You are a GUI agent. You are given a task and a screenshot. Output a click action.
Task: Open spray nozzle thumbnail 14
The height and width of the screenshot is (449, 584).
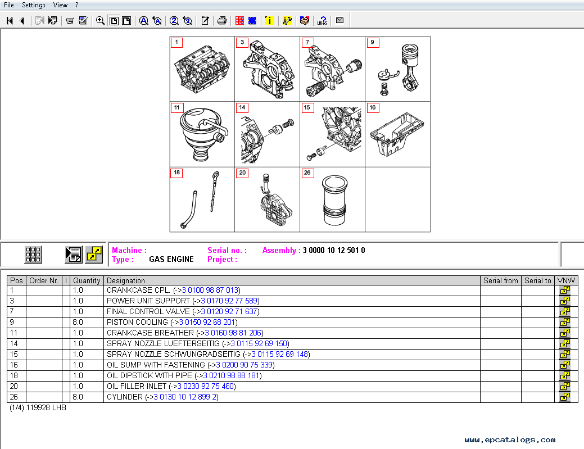(268, 134)
